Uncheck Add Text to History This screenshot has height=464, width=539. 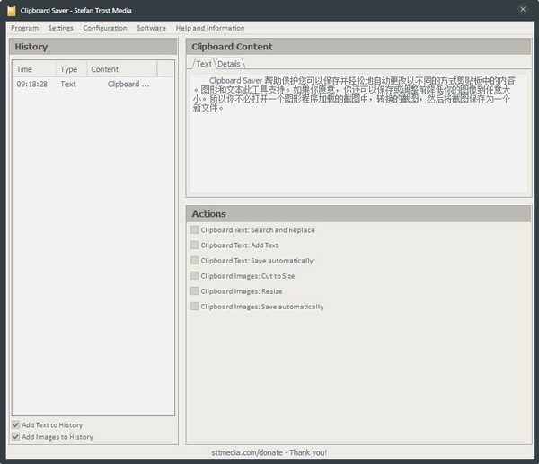click(x=16, y=424)
